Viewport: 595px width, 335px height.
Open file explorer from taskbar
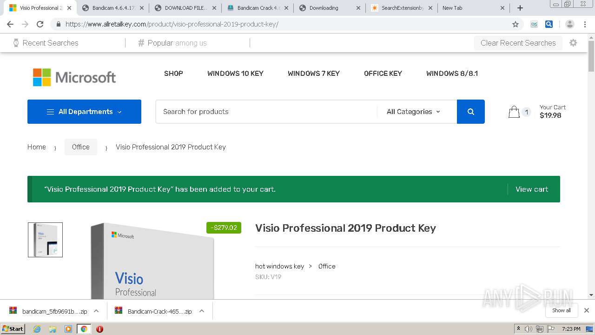tap(53, 329)
